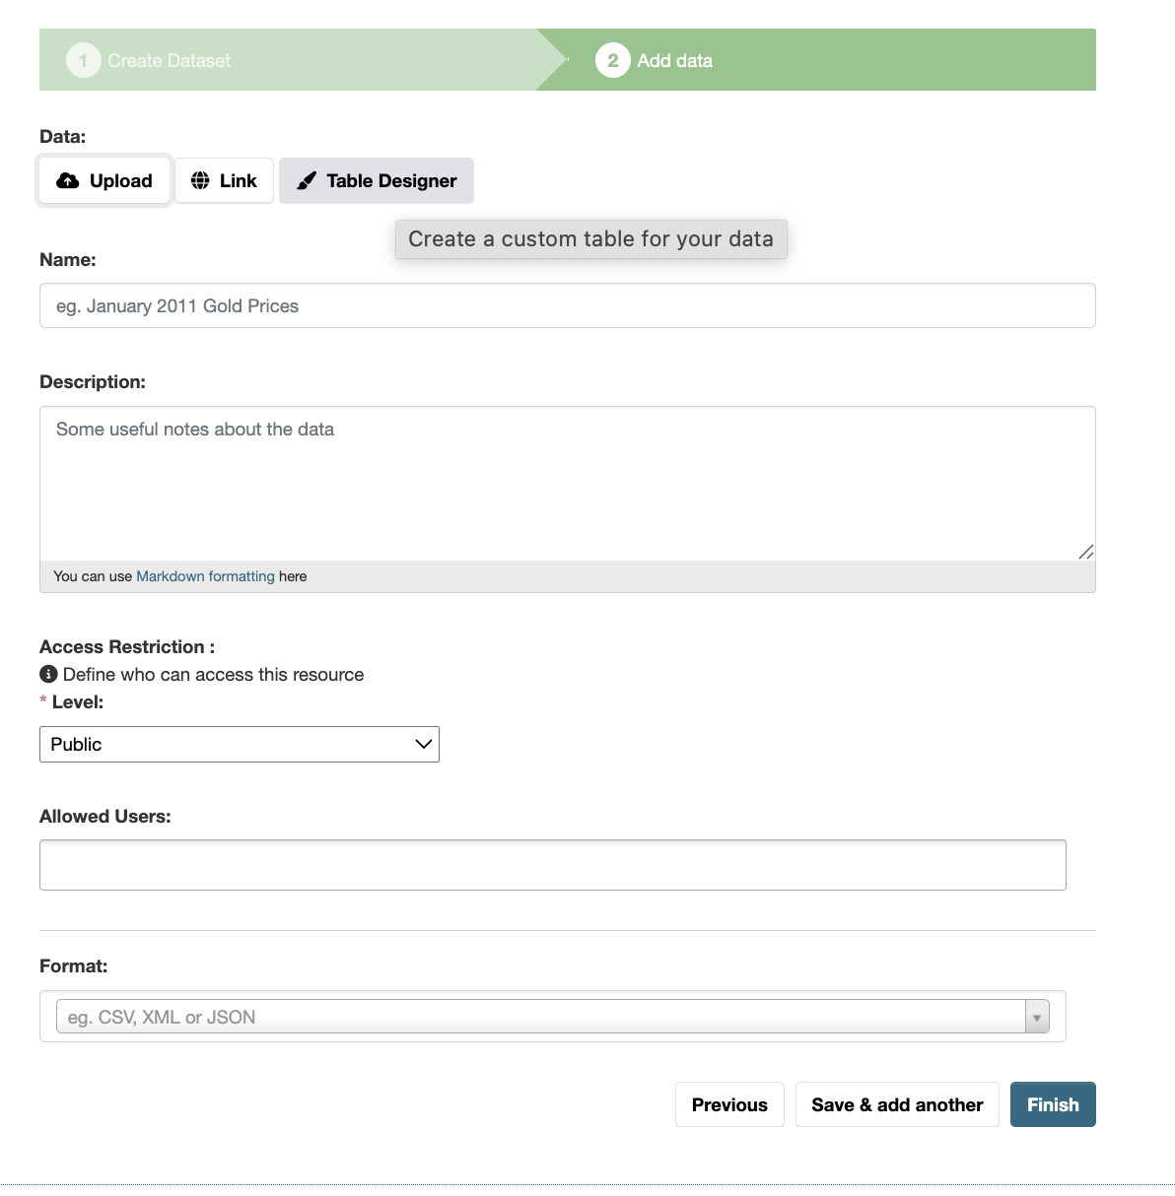The height and width of the screenshot is (1196, 1175).
Task: Open Markdown formatting help link
Action: pos(205,576)
